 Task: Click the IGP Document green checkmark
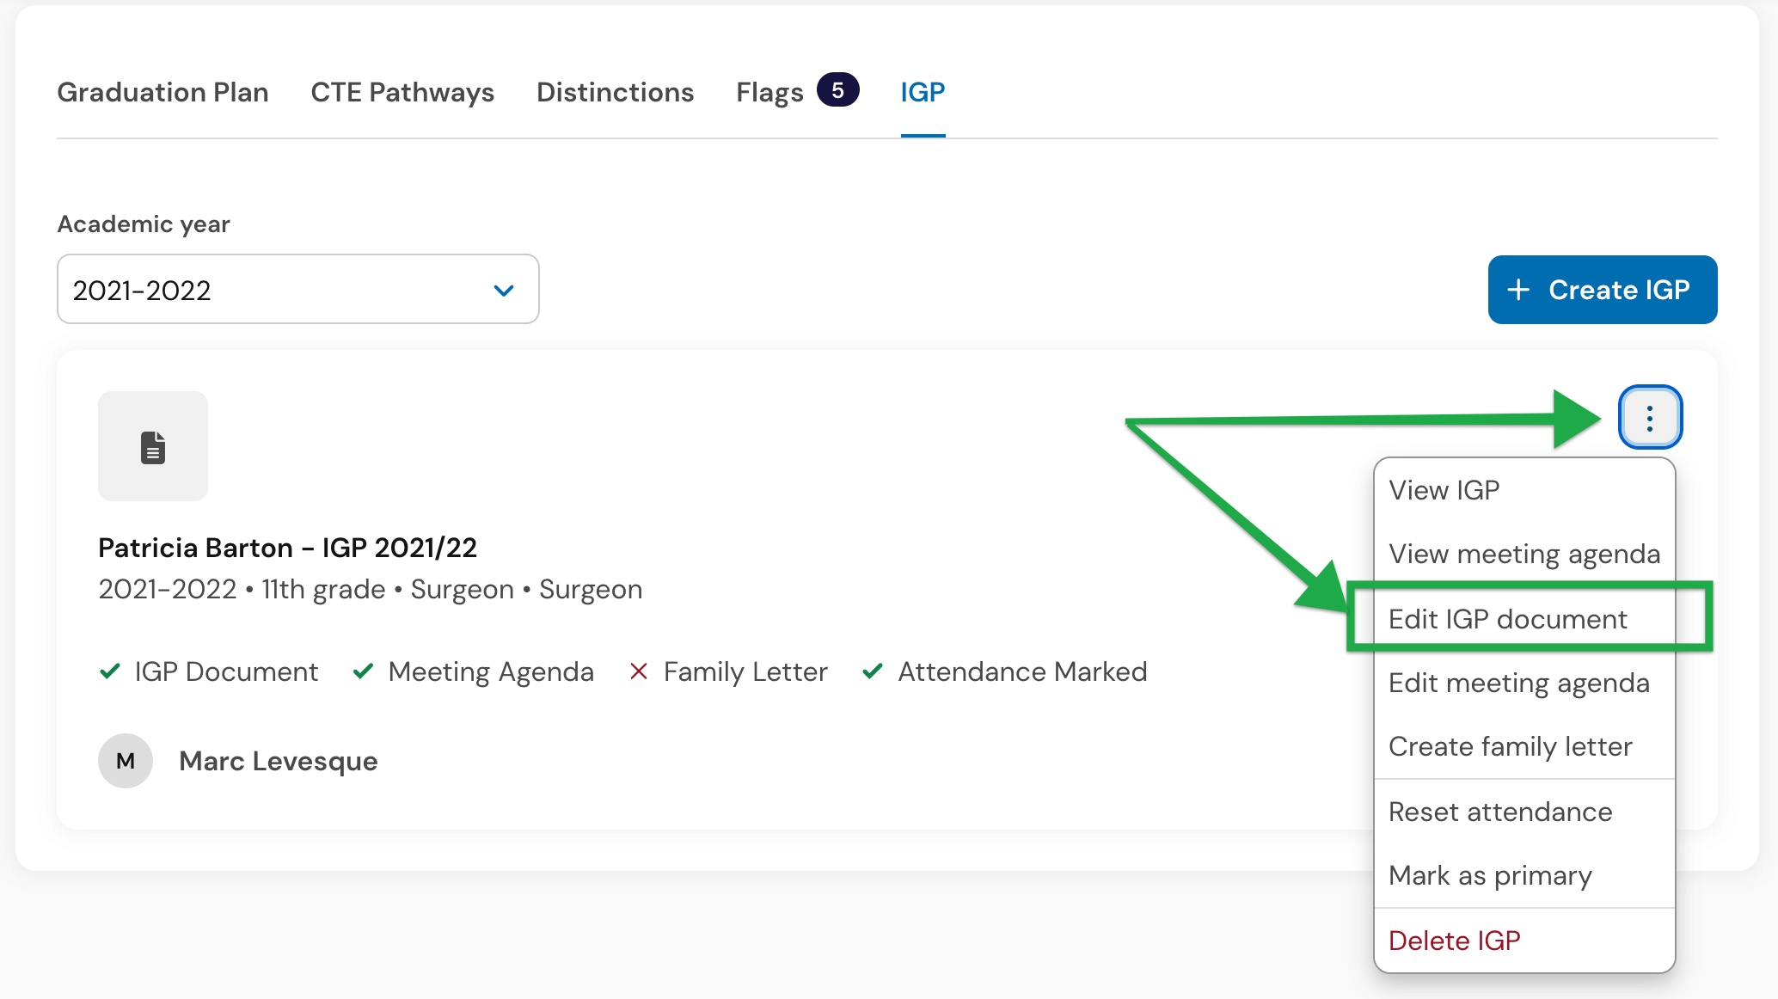coord(110,671)
